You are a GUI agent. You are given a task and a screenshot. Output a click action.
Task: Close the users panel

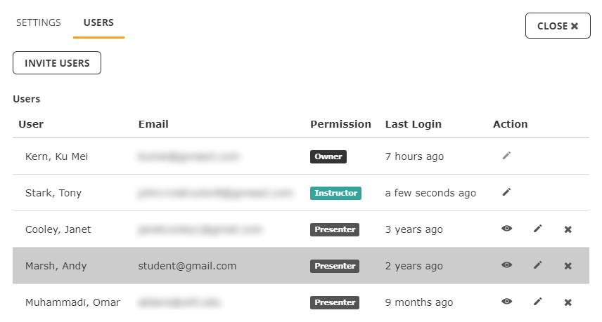558,26
